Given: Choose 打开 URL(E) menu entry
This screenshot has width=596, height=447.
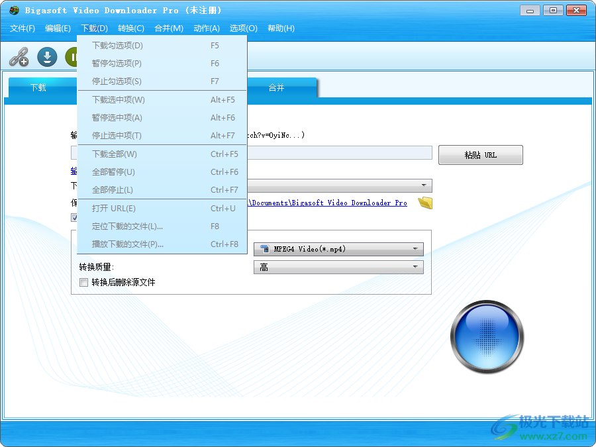Looking at the screenshot, I should [162, 209].
